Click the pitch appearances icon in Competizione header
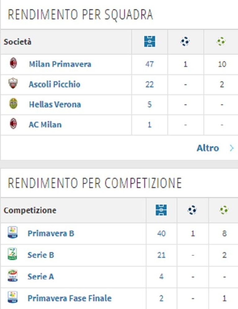Viewport: 238px width, 309px height. pyautogui.click(x=161, y=210)
